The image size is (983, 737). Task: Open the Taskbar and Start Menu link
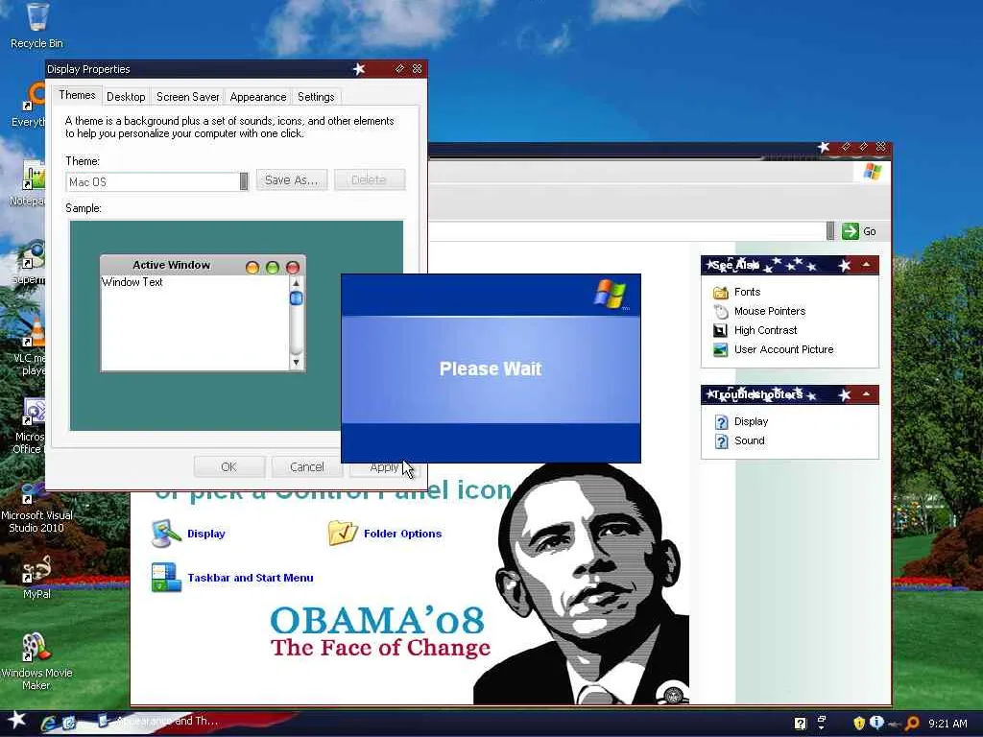coord(251,578)
